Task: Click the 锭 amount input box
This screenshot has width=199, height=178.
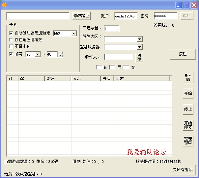Action: click(x=99, y=67)
